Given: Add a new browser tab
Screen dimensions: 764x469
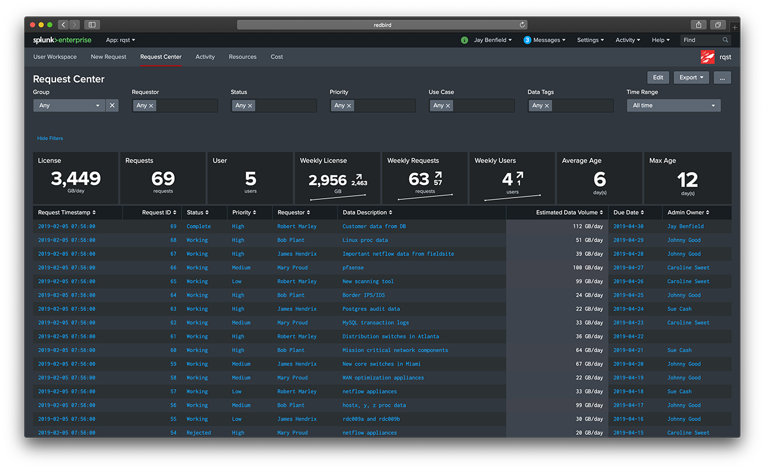Looking at the screenshot, I should (735, 27).
